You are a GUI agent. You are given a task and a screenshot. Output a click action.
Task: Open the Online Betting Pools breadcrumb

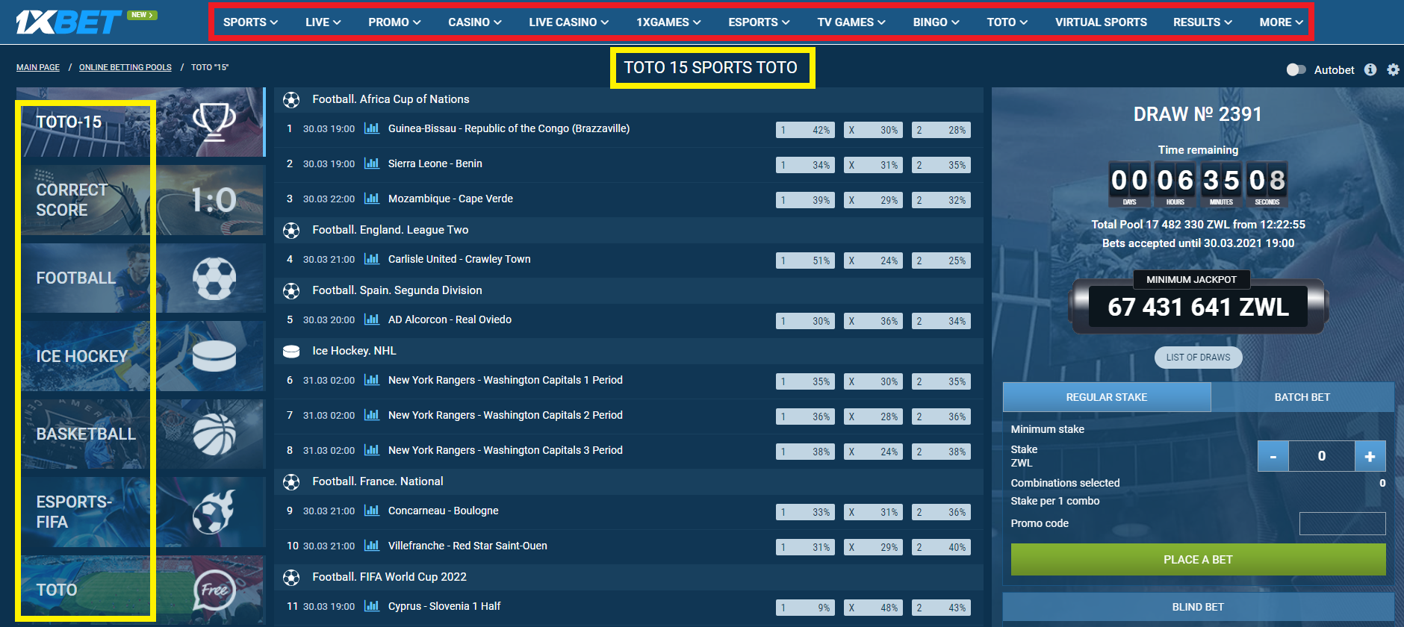125,67
